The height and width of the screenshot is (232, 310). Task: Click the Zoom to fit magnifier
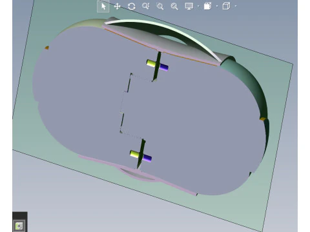tap(174, 6)
